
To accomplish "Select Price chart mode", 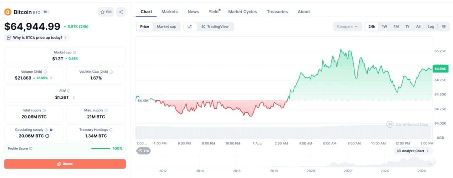I will click(x=145, y=26).
